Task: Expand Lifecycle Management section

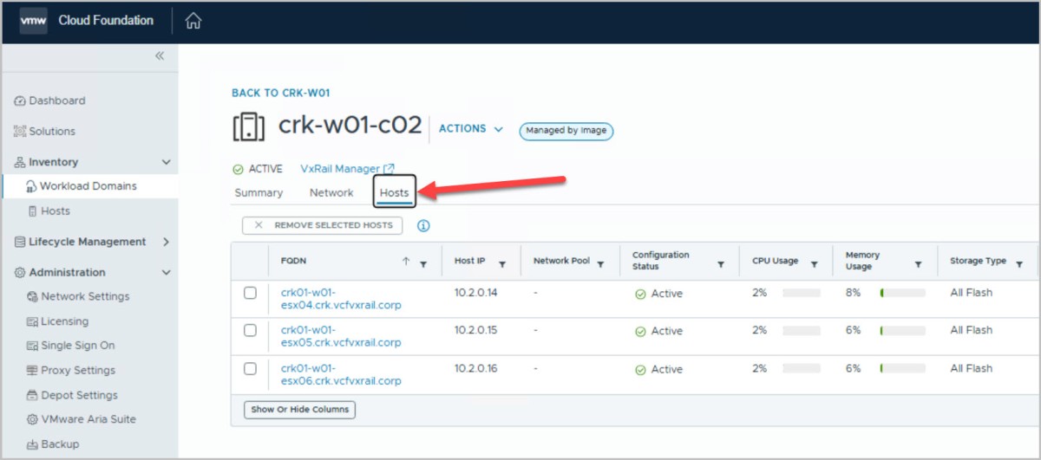Action: click(166, 242)
